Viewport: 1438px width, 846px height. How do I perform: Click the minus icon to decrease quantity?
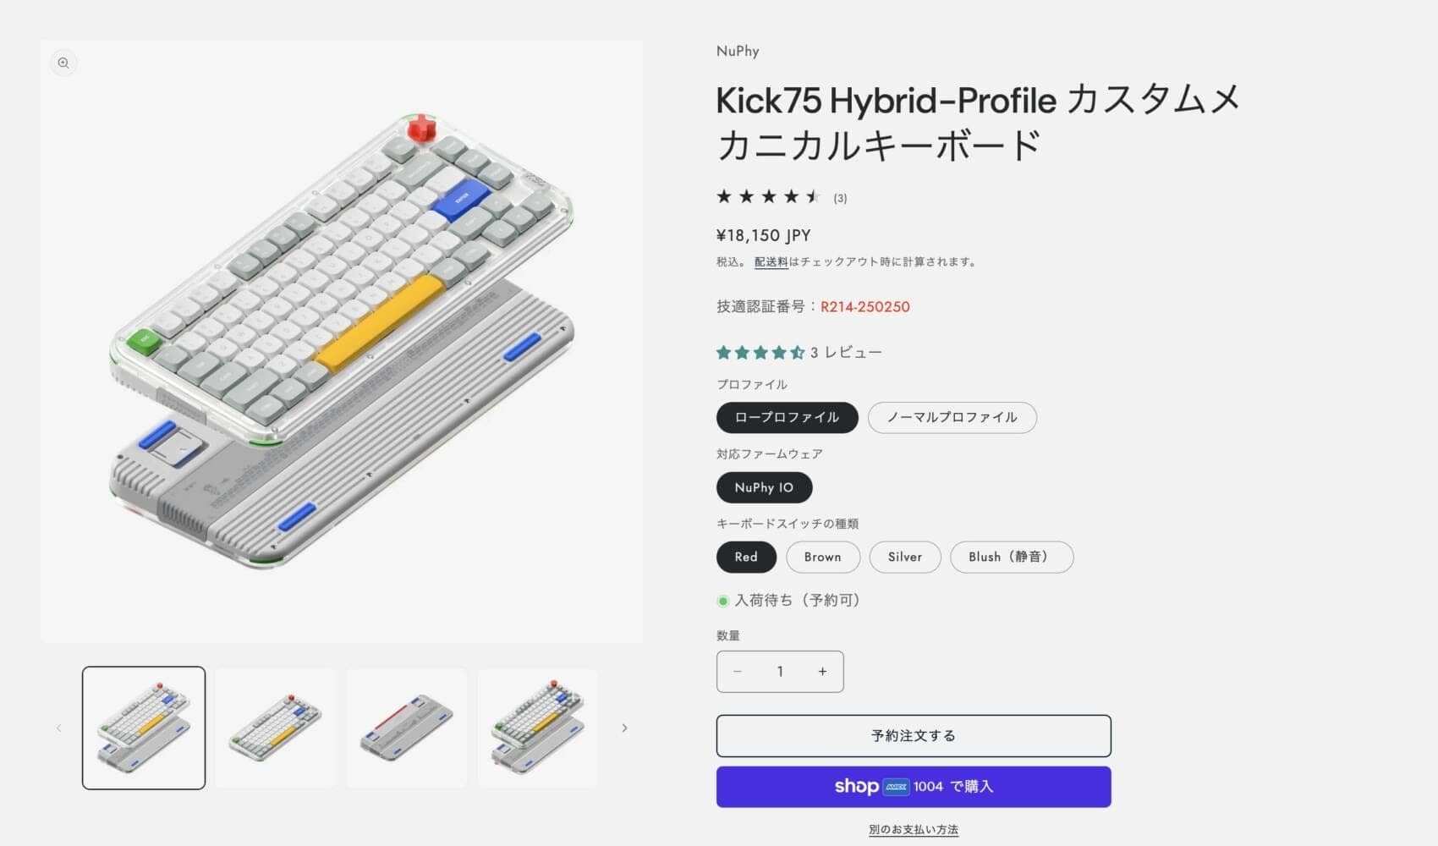738,671
